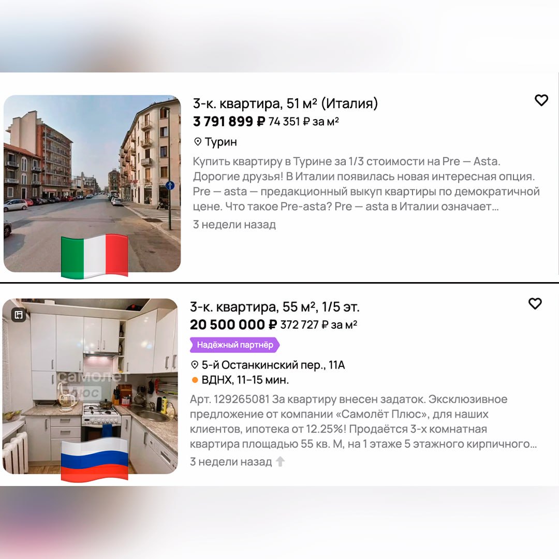Click the price 3 791 899 ₽
The height and width of the screenshot is (559, 559).
pos(229,122)
